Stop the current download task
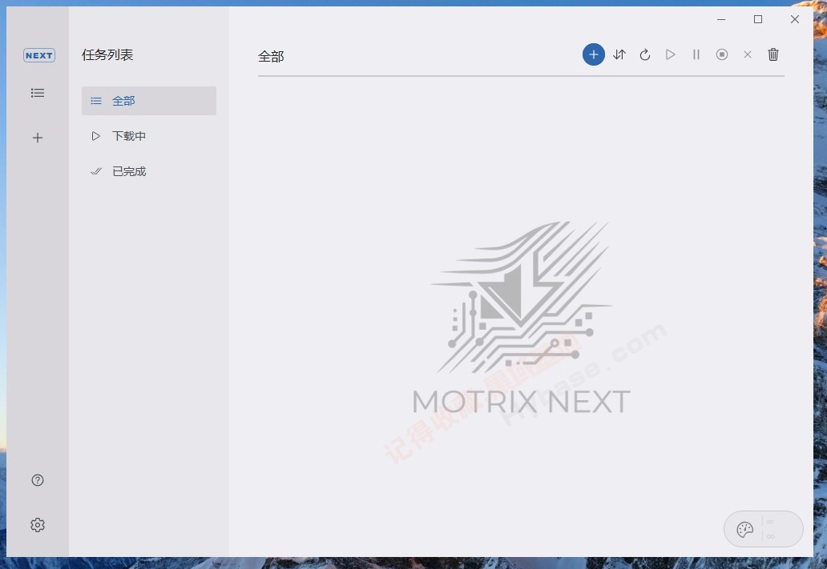The image size is (827, 569). click(x=722, y=54)
